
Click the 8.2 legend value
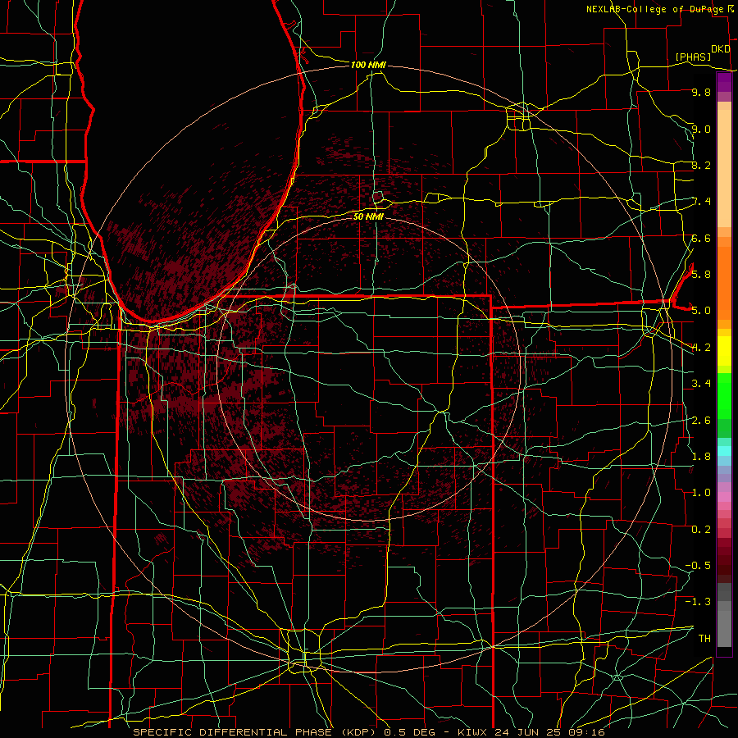(701, 165)
